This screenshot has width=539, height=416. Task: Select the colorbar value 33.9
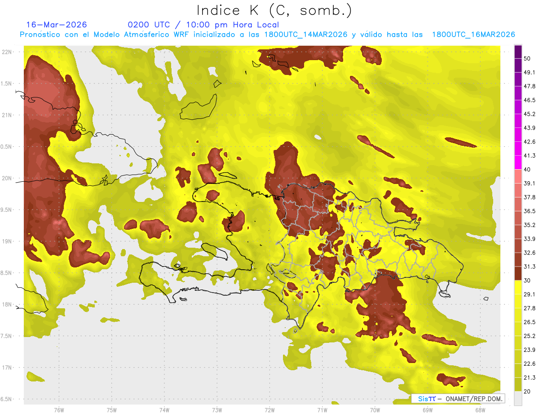(530, 239)
